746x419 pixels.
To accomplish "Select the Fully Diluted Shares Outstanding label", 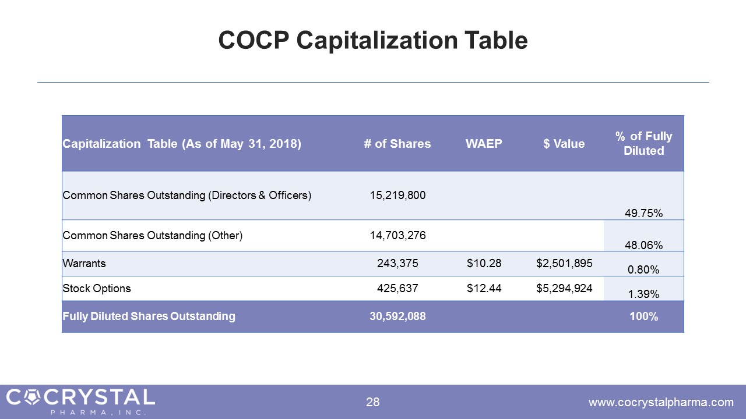I will 149,317.
